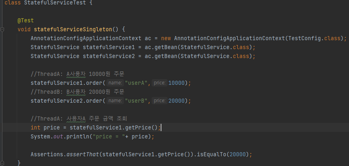Click the StatefulServiceTest class name

click(x=55, y=3)
